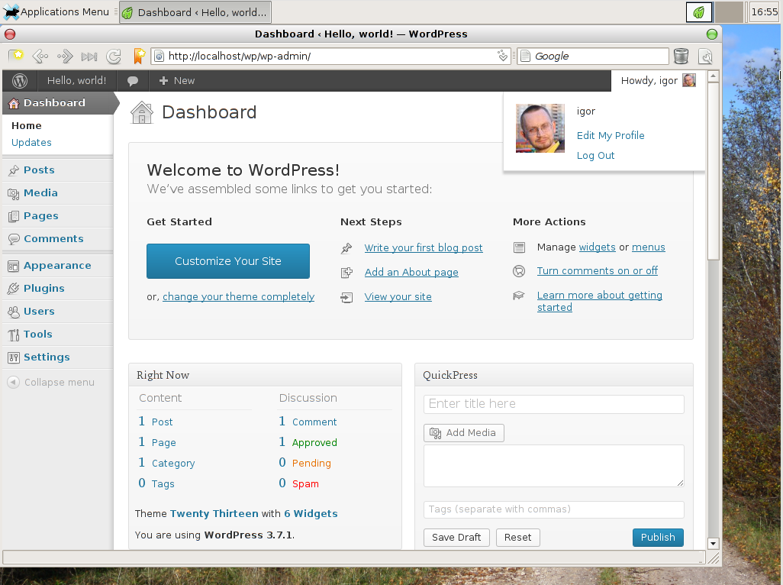This screenshot has height=585, width=783.
Task: Click the menus link
Action: [x=648, y=247]
